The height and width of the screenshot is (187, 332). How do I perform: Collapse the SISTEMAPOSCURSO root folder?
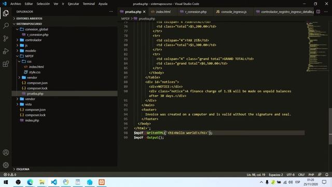[64, 24]
